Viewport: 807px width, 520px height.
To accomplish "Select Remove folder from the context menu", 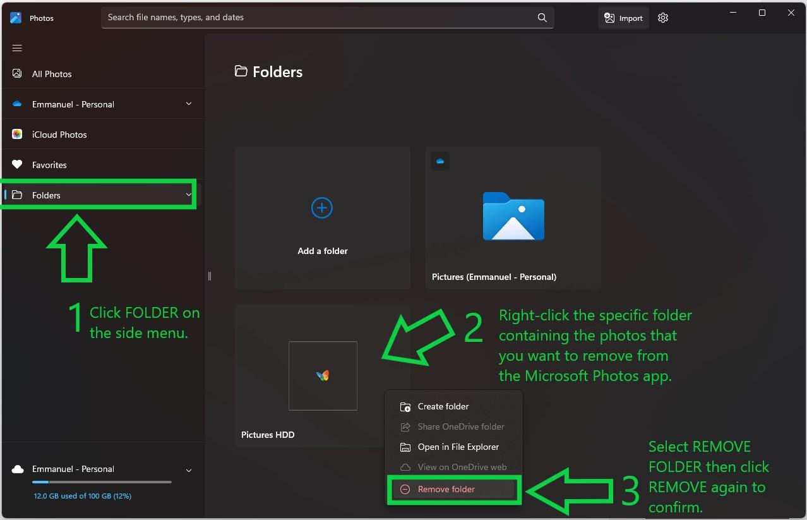I will (x=454, y=489).
